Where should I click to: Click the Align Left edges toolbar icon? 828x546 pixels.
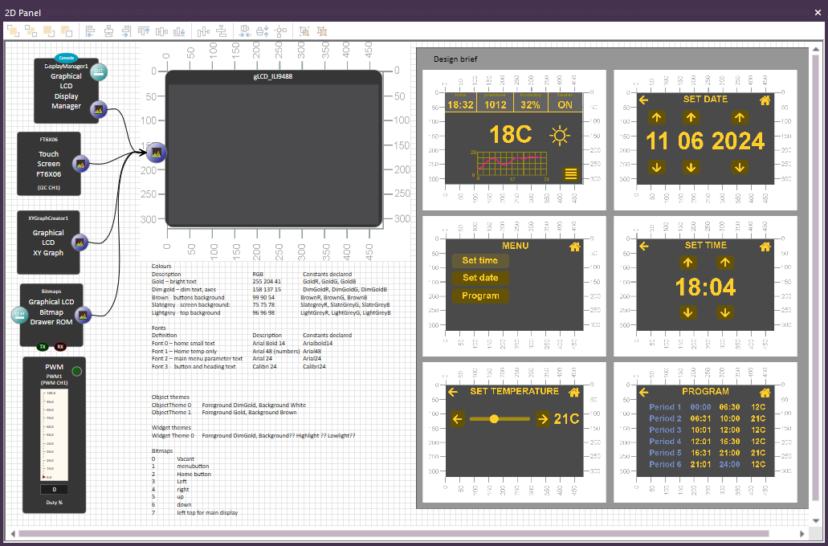tap(90, 31)
